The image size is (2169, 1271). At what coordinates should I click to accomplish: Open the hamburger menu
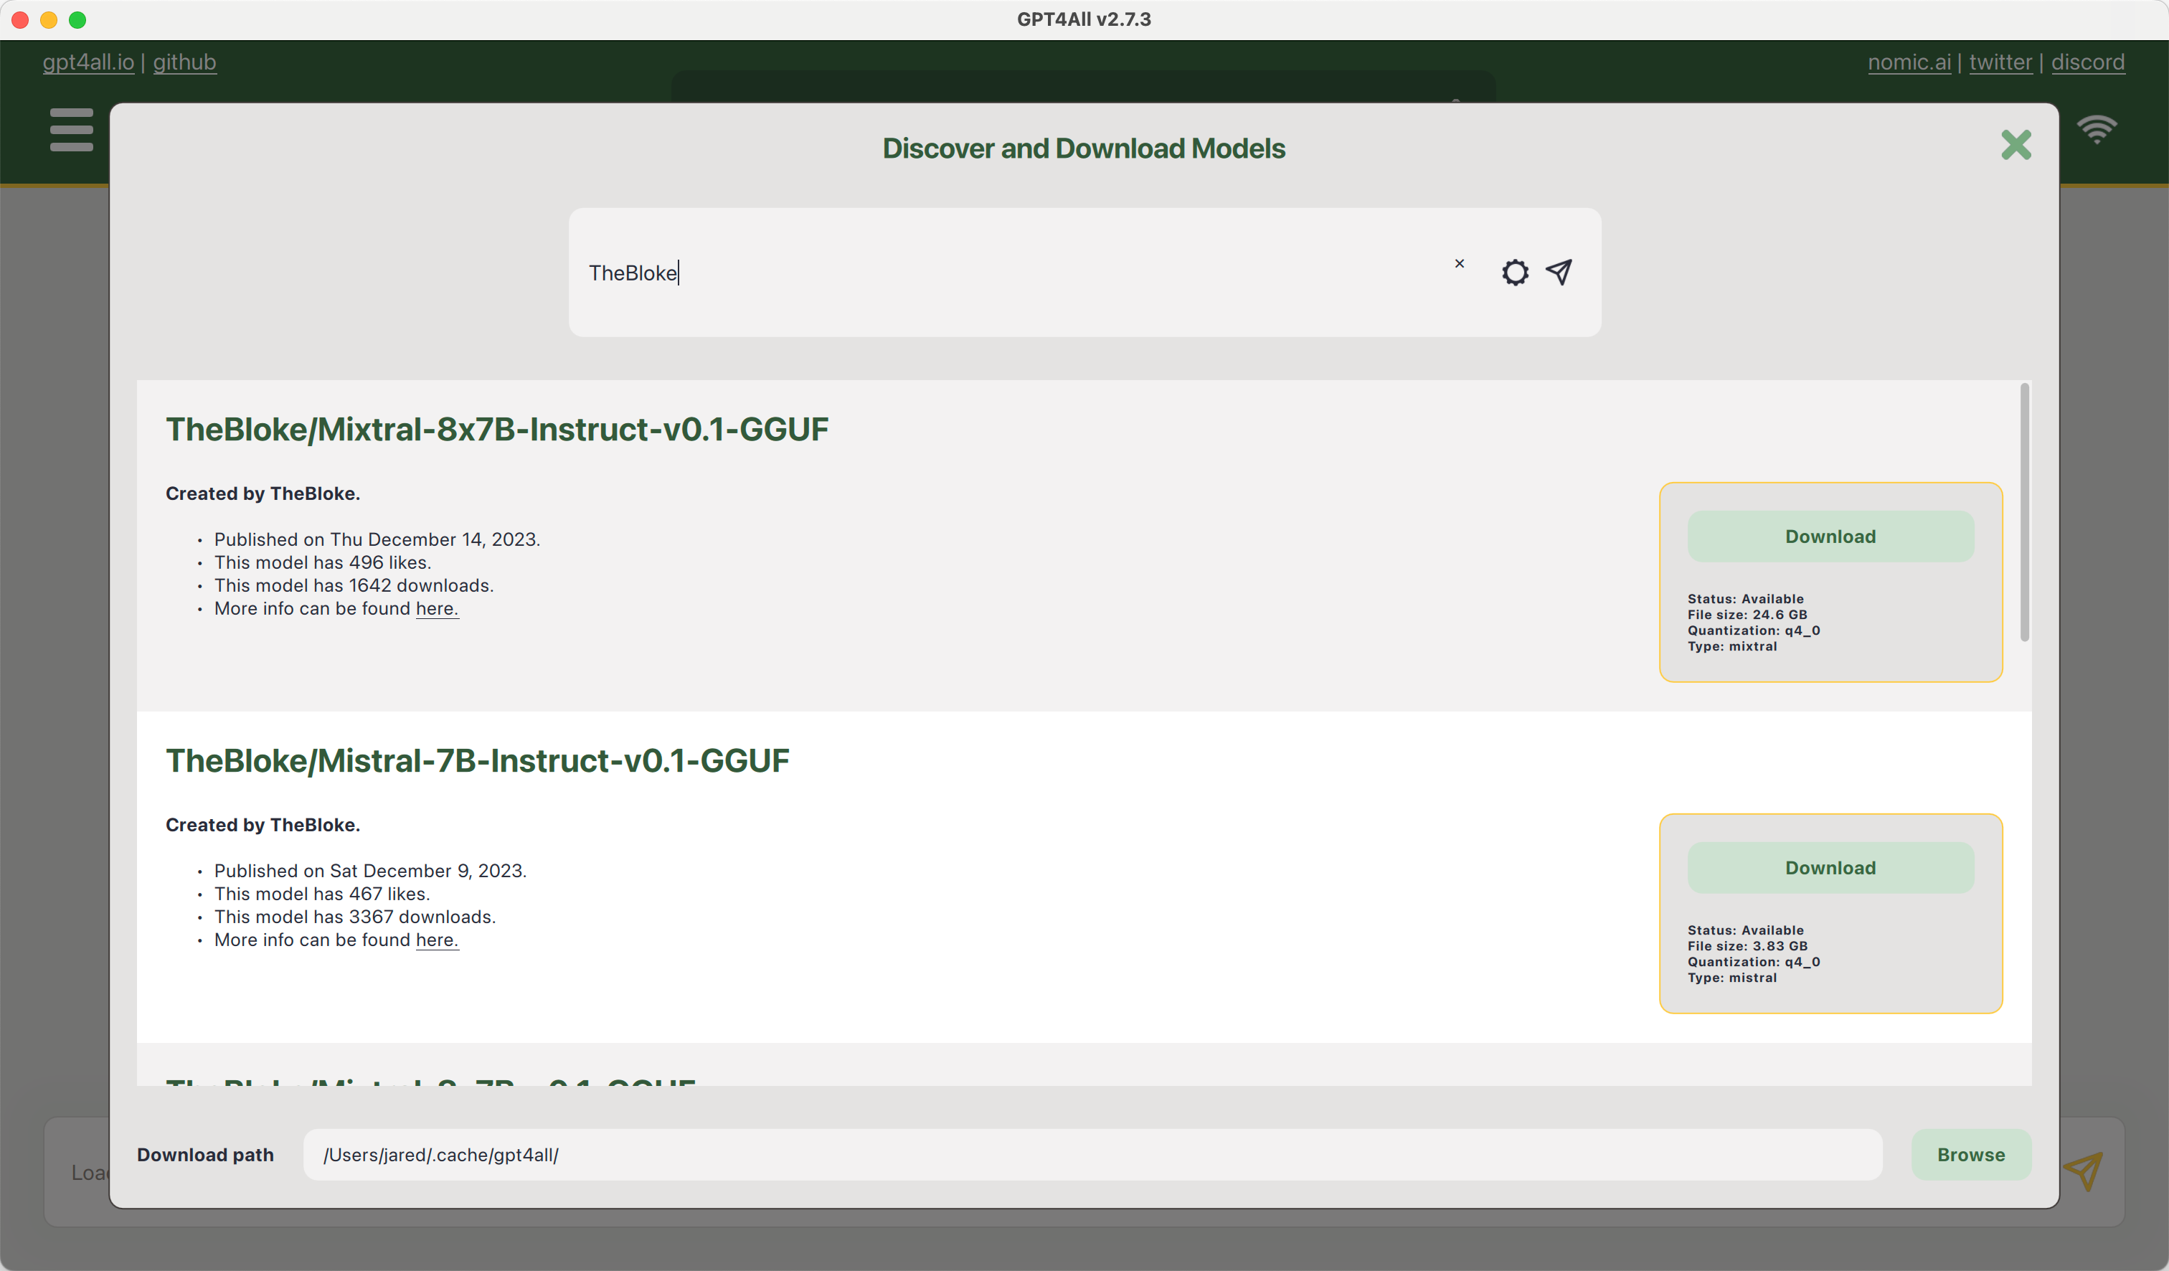(x=72, y=130)
